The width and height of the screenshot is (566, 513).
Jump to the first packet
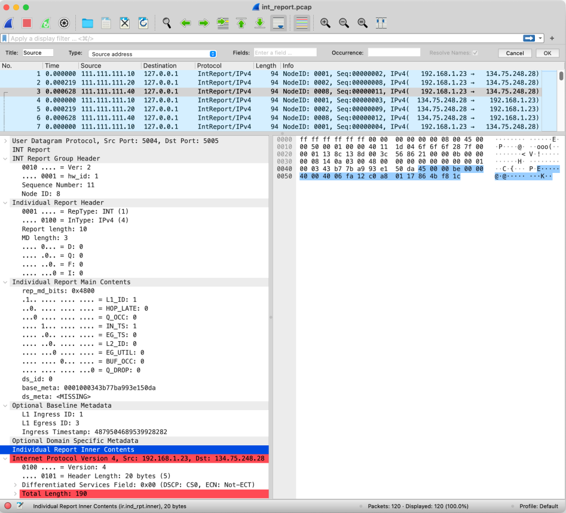click(241, 23)
